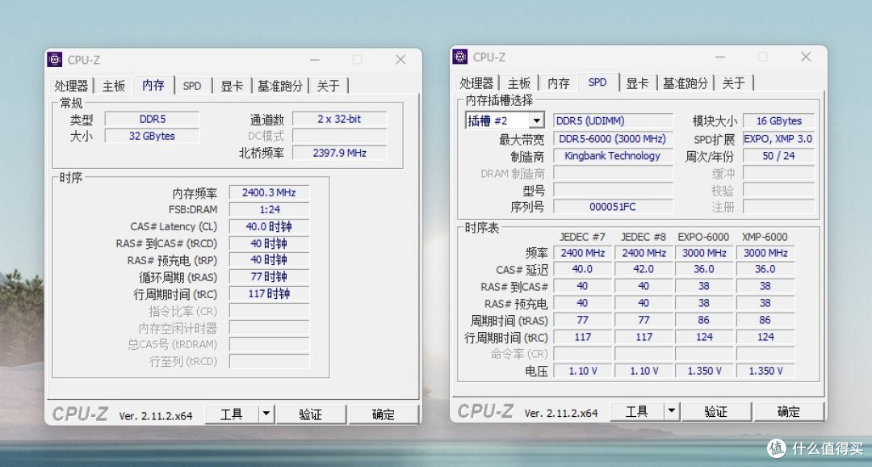Close the left CPU-Z window
This screenshot has height=467, width=872.
400,60
